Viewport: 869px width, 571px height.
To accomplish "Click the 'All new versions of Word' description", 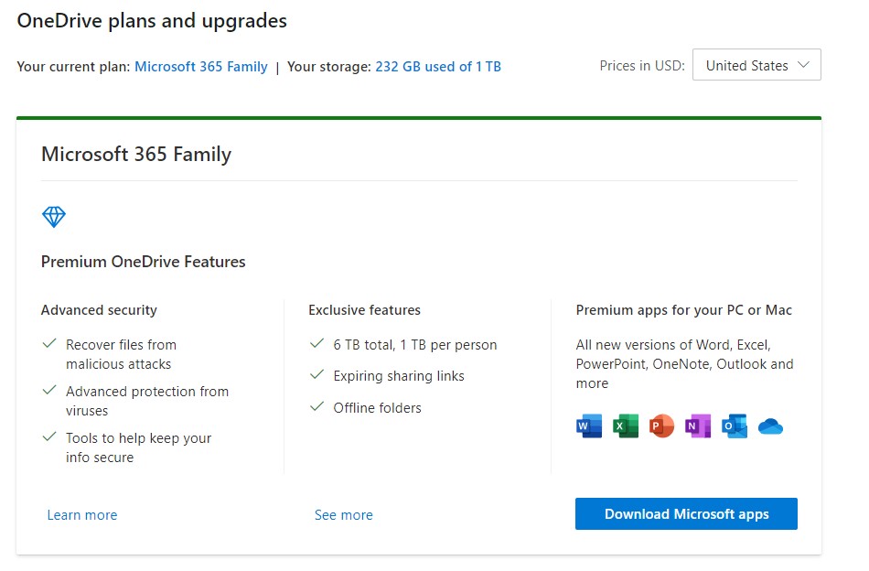I will coord(684,363).
